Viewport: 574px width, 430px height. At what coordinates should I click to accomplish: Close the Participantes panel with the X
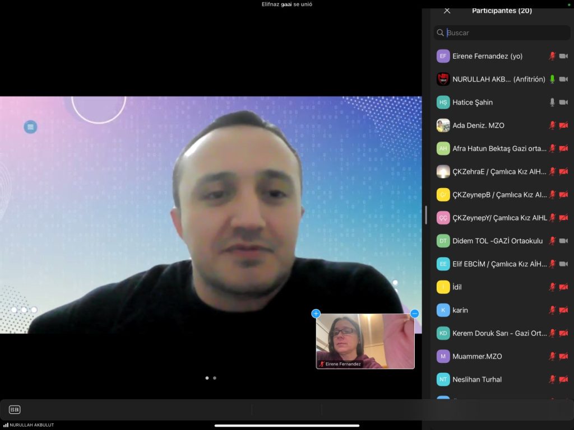pos(447,11)
